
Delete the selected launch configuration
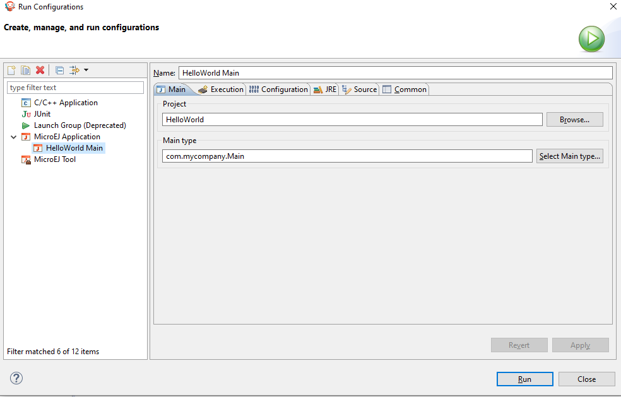point(40,70)
